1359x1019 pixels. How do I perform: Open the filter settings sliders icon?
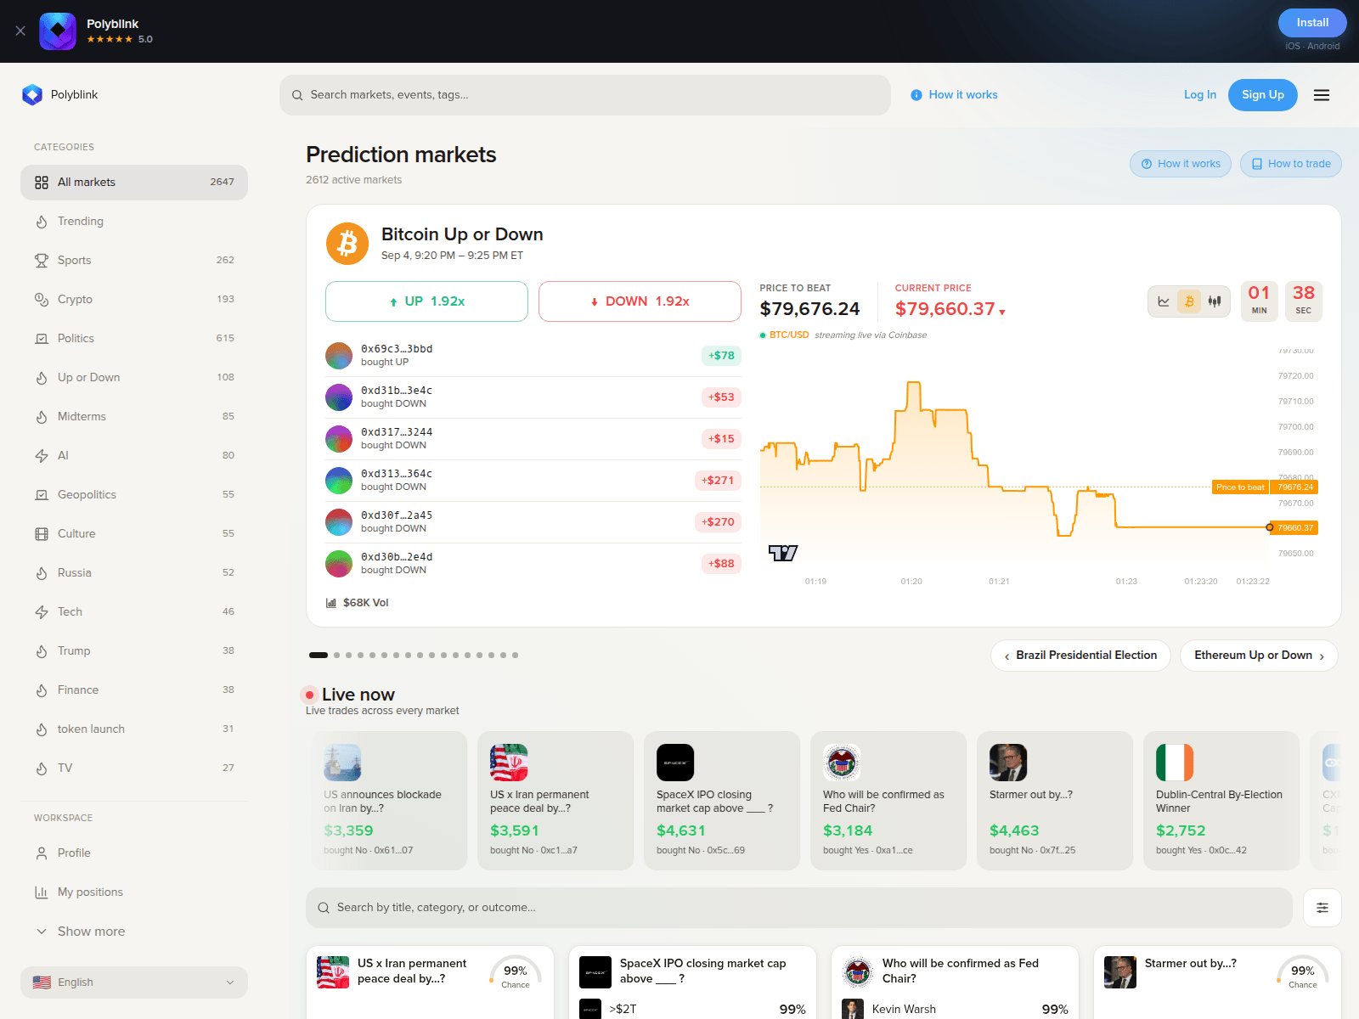tap(1322, 908)
